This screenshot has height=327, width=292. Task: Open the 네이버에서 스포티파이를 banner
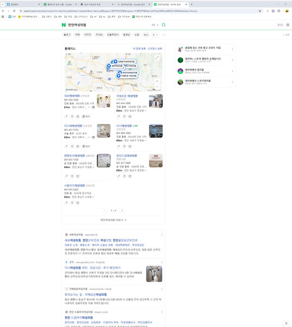[x=206, y=82]
